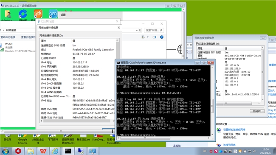Viewport: 276px width, 155px height.
Task: Click the volume icon in system tray
Action: [x=254, y=151]
